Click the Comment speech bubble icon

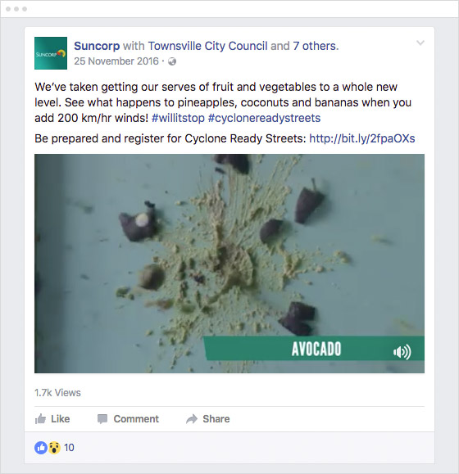[102, 419]
